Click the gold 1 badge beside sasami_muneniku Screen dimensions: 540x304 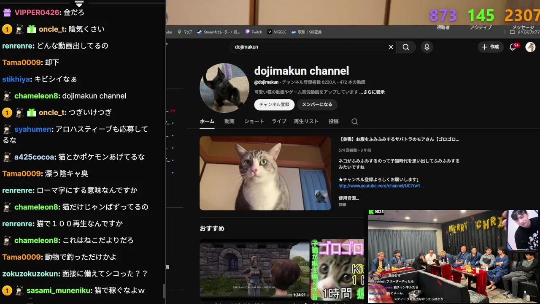7,290
